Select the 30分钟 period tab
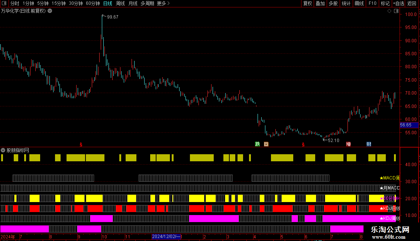Viewport: 420px width, 241px height. (76, 3)
